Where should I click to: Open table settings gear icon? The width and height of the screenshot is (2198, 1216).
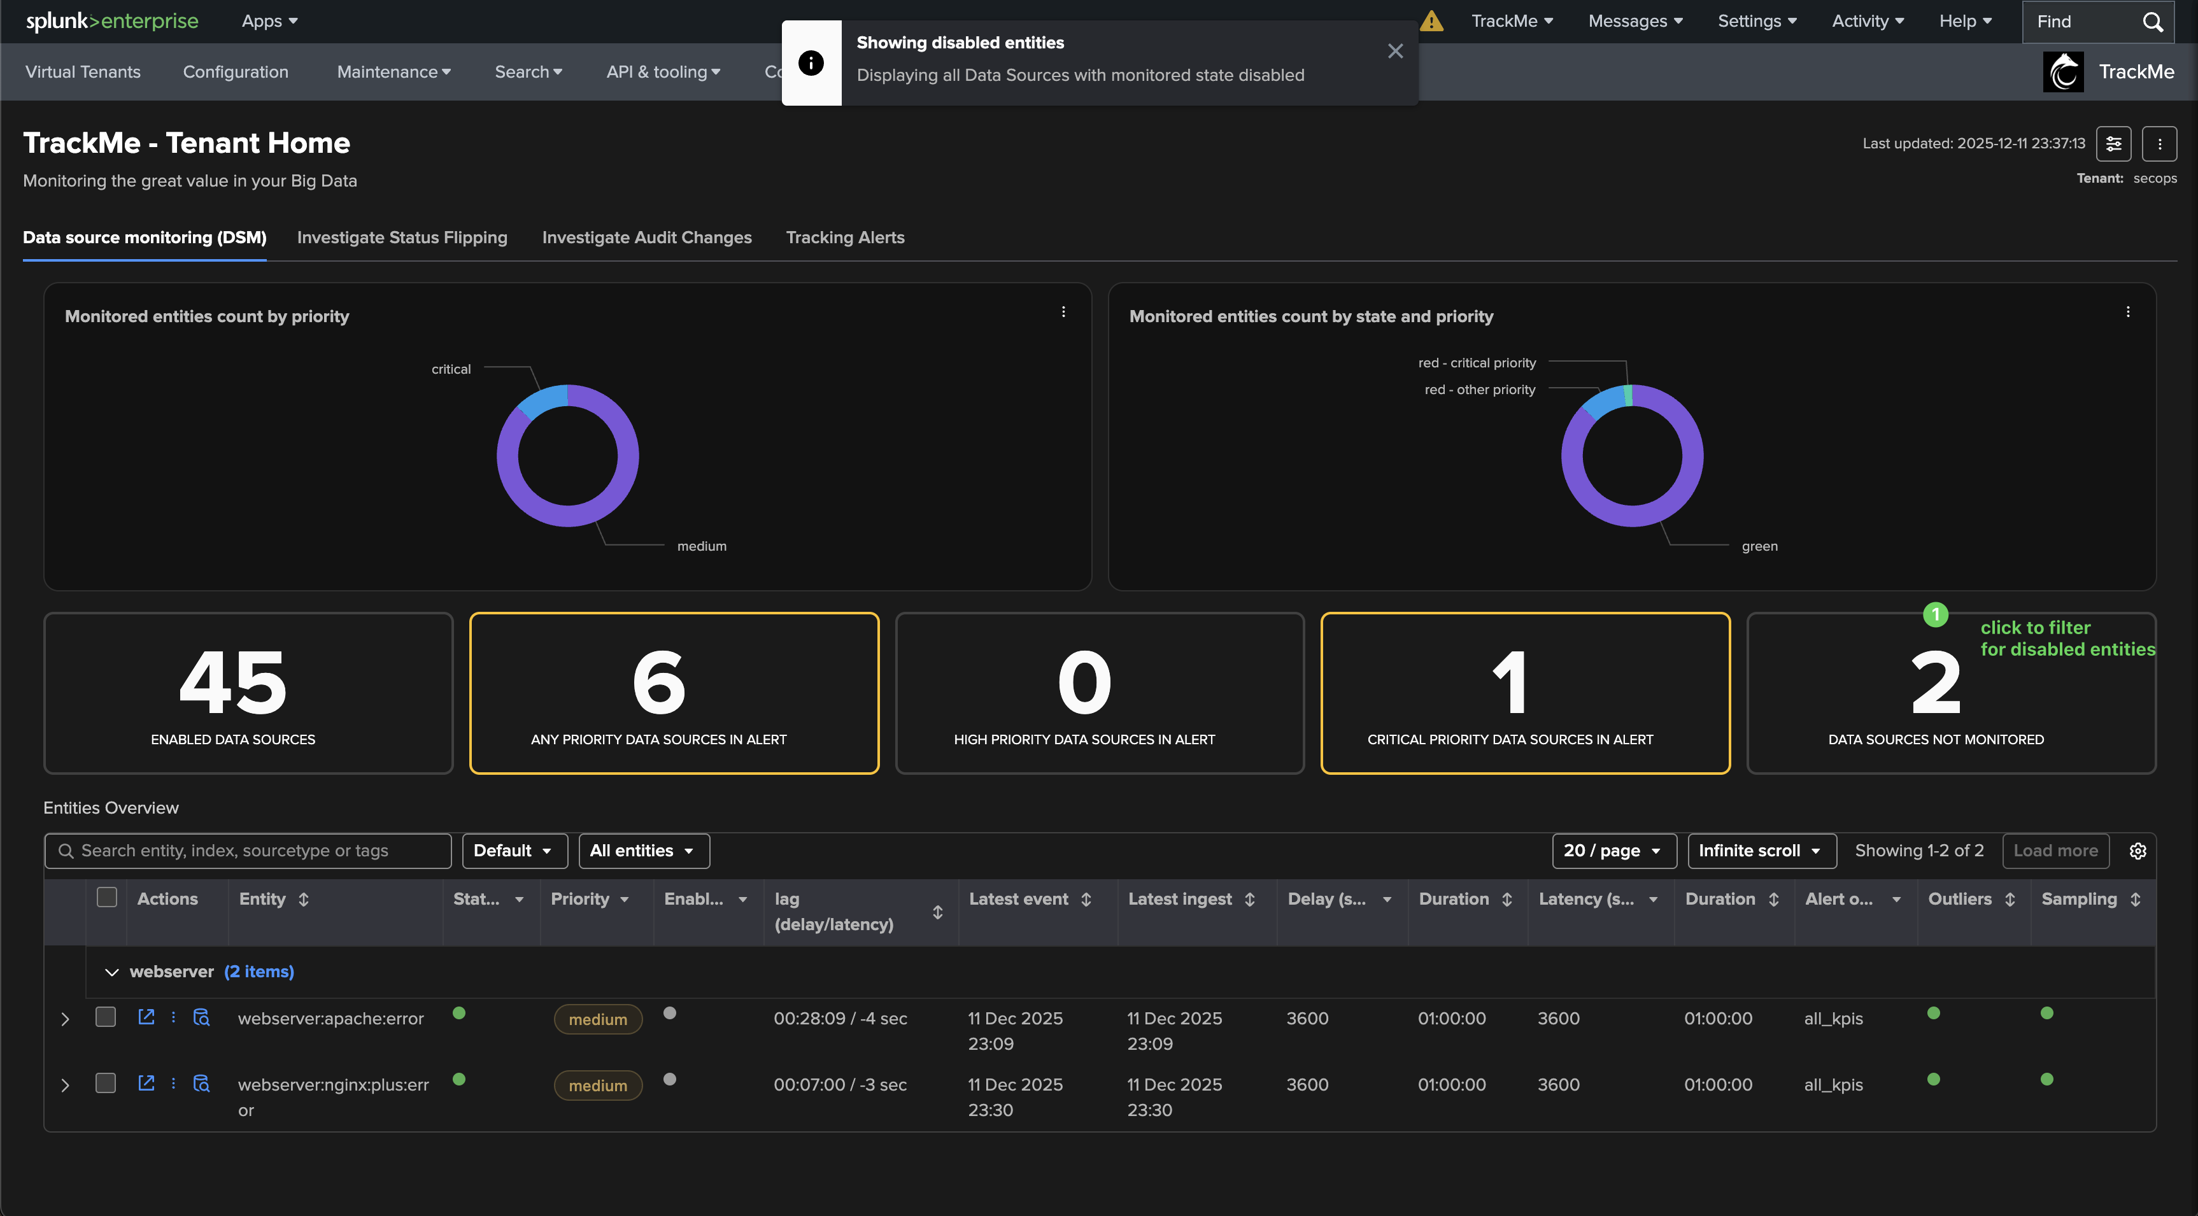click(x=2138, y=851)
